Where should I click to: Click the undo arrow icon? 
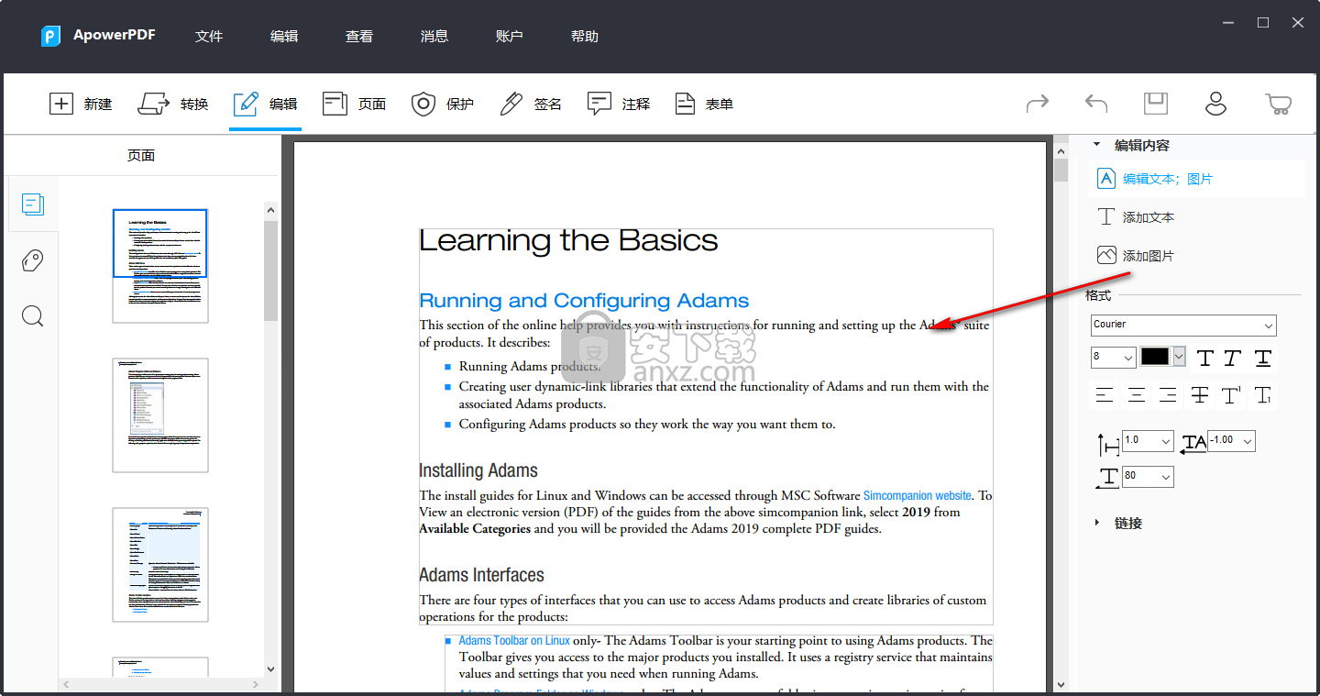coord(1096,104)
